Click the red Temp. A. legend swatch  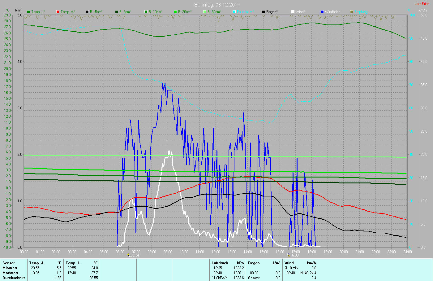click(58, 12)
